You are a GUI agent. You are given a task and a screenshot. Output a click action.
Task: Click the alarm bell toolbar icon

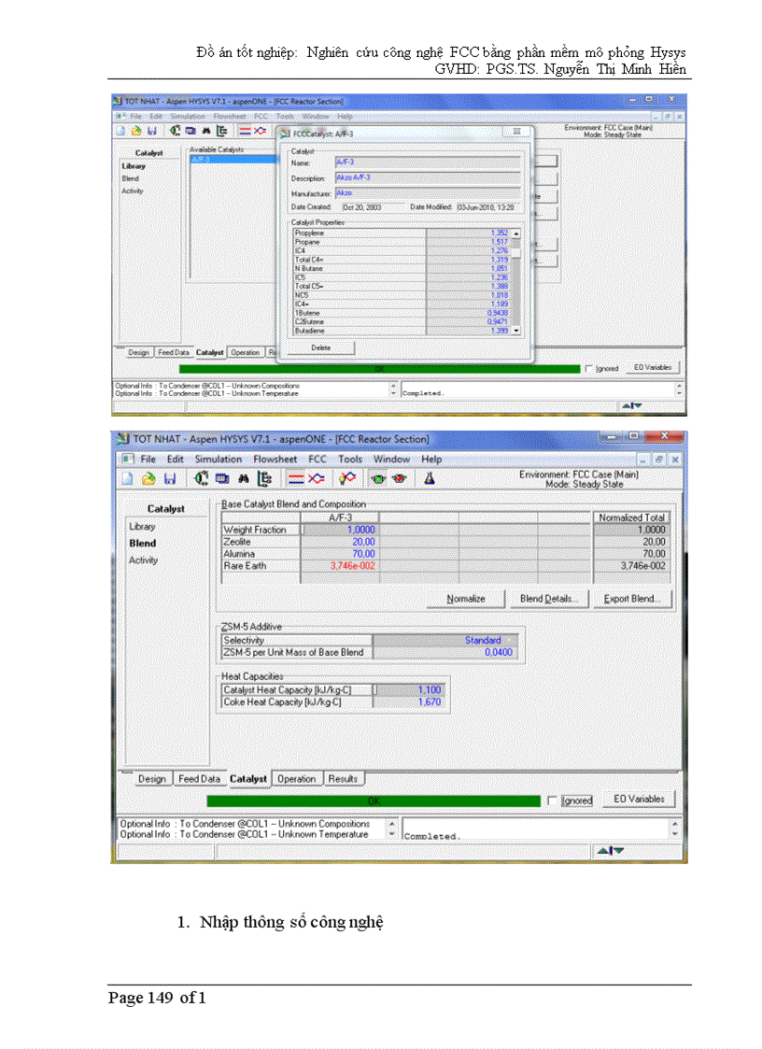(x=429, y=478)
